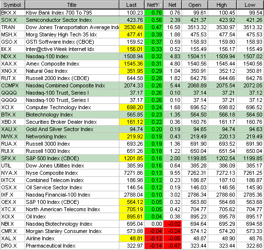
Task: Sort by the Net% column header
Action: 154,5
